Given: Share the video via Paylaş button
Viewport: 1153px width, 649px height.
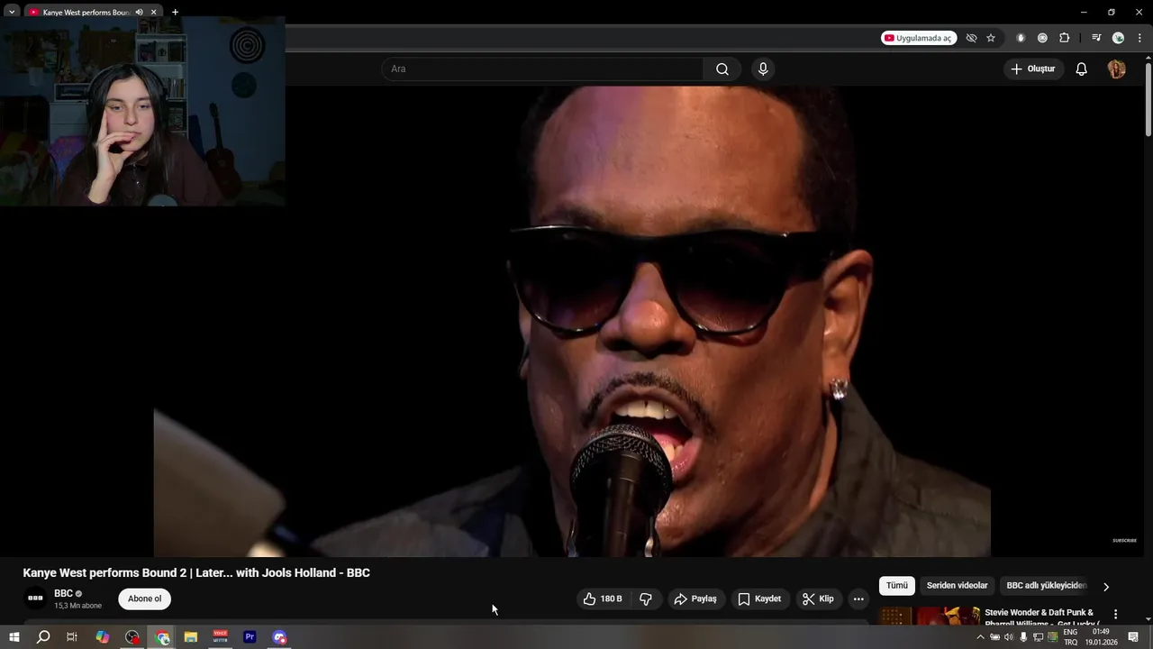Looking at the screenshot, I should (695, 599).
